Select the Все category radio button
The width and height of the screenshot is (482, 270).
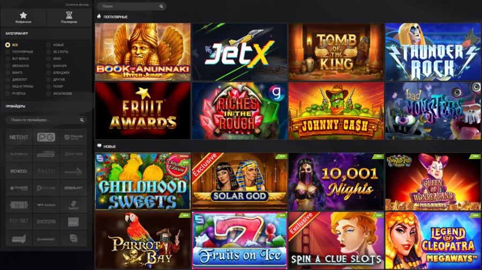pyautogui.click(x=7, y=45)
